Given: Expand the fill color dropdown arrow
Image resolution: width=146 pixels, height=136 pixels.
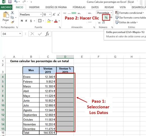Looking at the screenshot, I should coord(52,21).
